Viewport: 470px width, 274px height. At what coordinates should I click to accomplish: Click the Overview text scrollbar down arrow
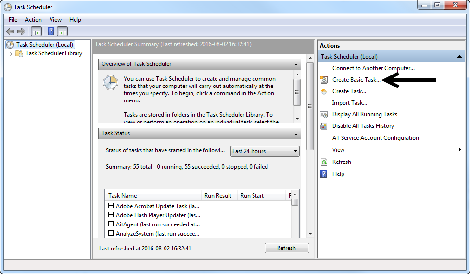click(297, 119)
